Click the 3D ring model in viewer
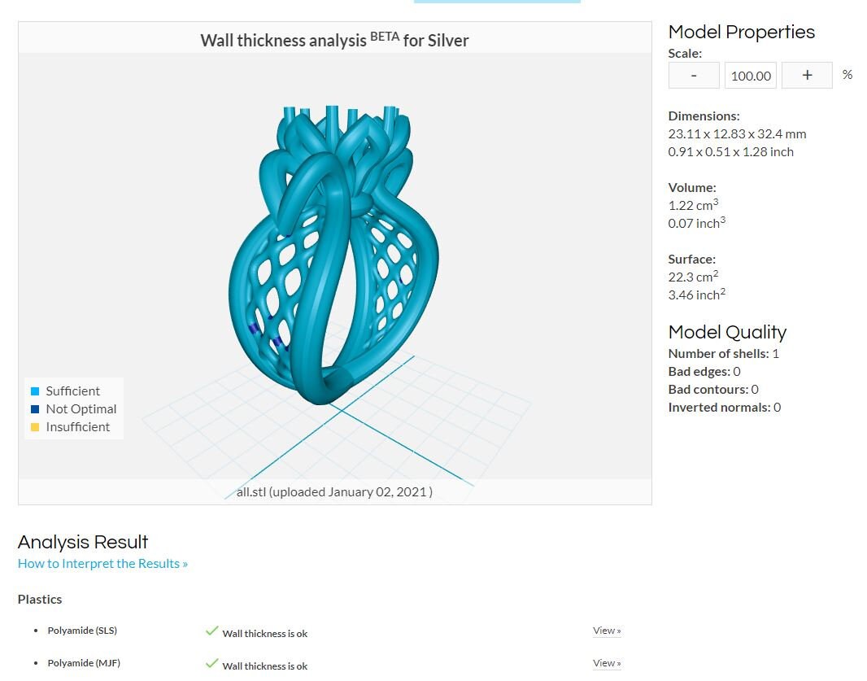 [333, 255]
